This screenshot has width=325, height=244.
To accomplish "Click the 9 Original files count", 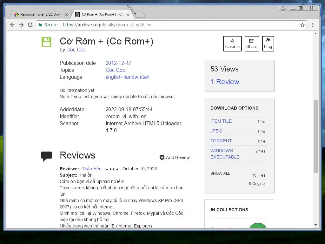I will (x=257, y=184).
